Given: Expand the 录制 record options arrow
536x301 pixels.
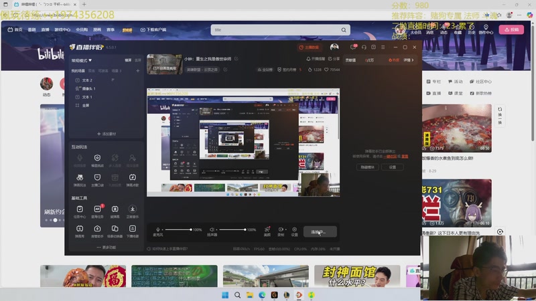Looking at the screenshot, I should pyautogui.click(x=286, y=229).
